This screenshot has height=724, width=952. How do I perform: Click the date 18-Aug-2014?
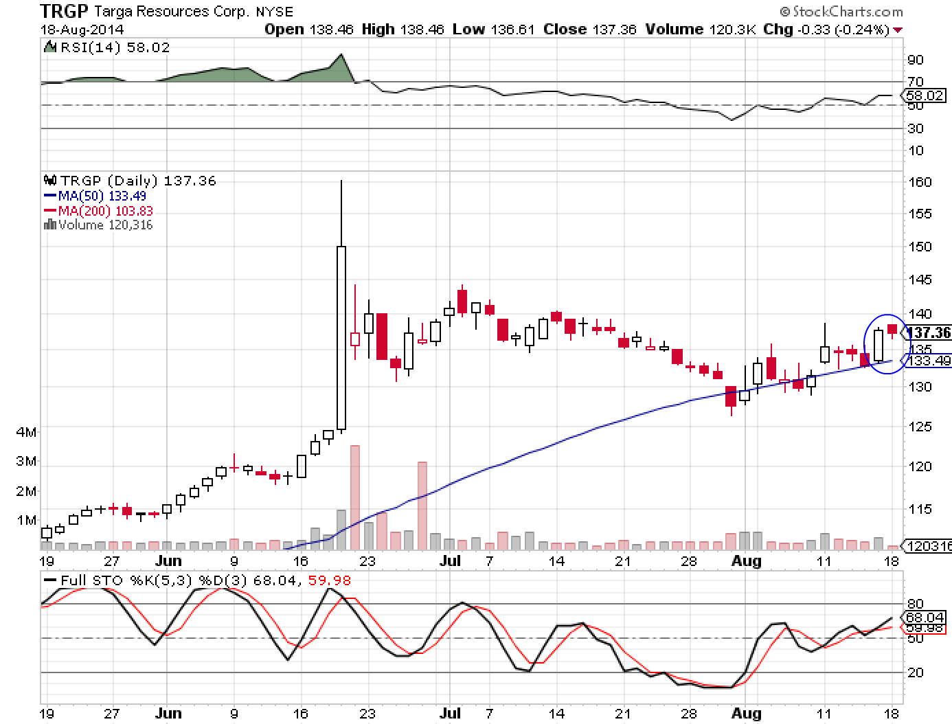click(x=82, y=30)
